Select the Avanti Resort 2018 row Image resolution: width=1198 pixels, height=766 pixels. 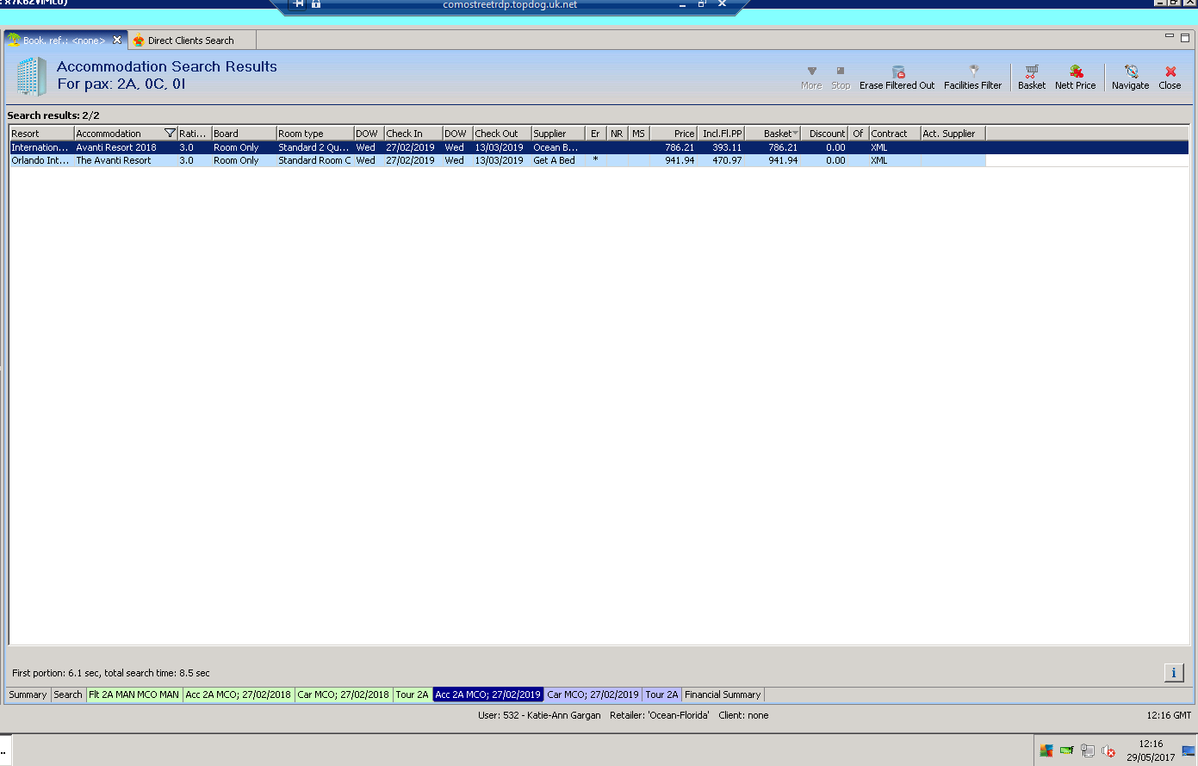tap(599, 147)
